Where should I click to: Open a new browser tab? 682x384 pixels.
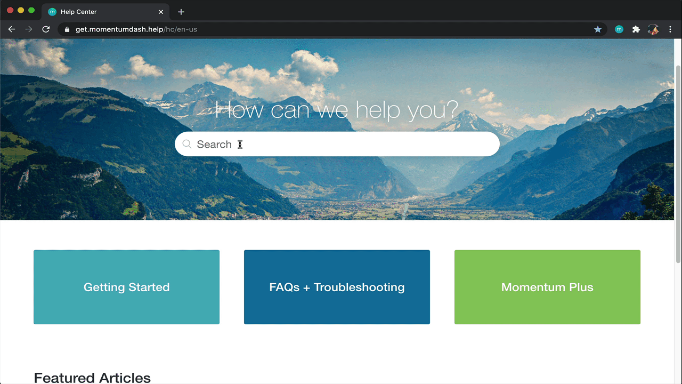pyautogui.click(x=181, y=12)
